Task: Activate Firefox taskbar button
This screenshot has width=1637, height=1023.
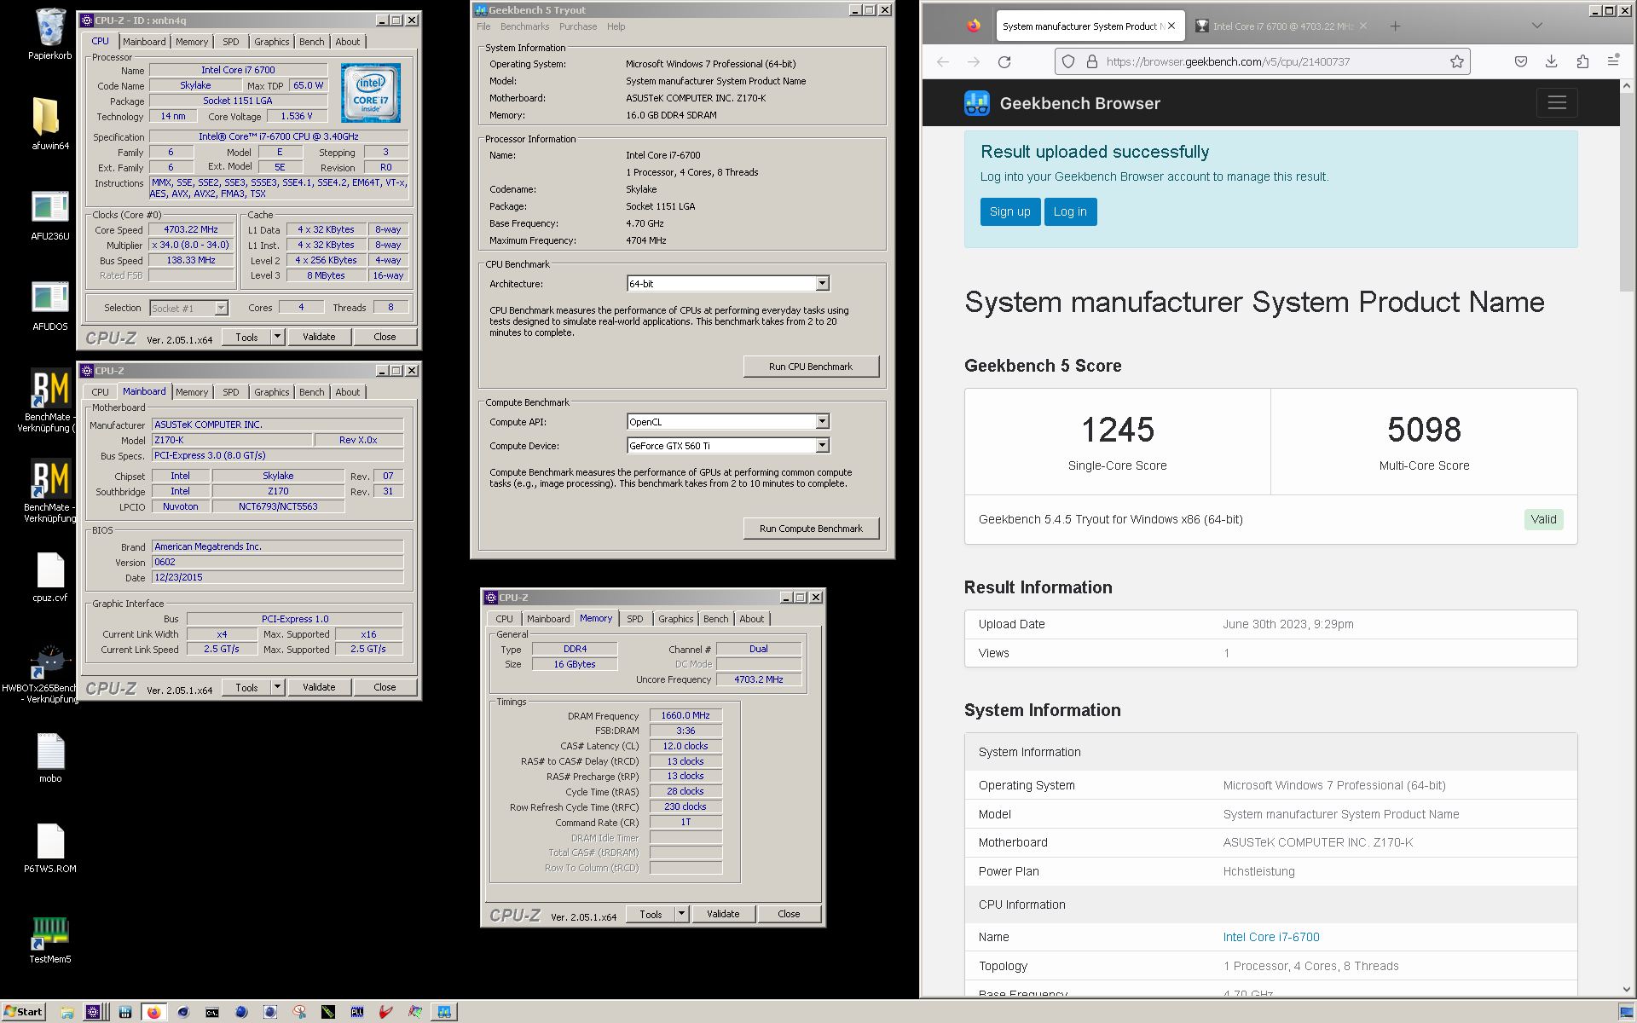Action: [153, 1012]
